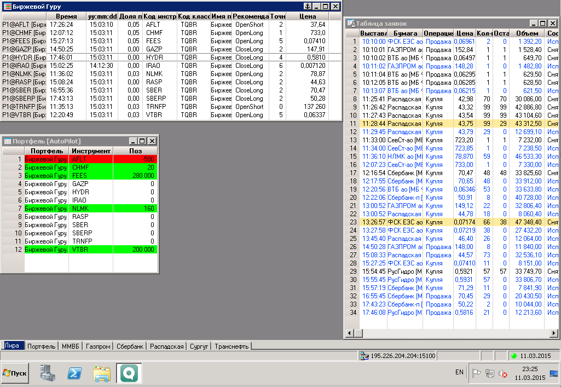Click the Инструмент column header in Портфель
This screenshot has width=561, height=387.
point(91,151)
